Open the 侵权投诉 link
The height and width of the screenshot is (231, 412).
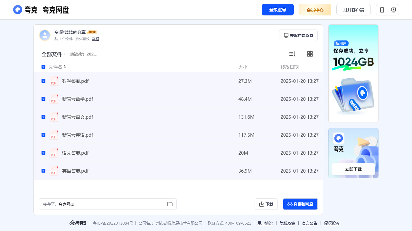click(x=332, y=223)
